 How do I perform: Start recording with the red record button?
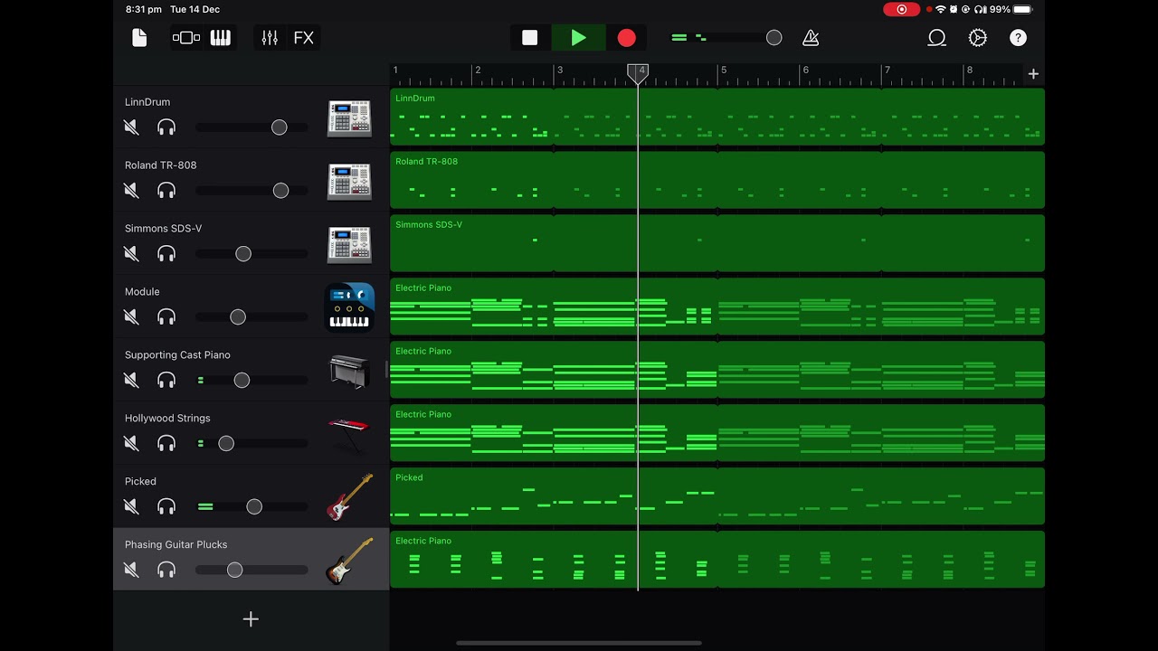tap(627, 38)
